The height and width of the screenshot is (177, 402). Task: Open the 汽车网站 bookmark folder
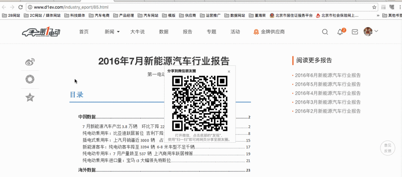click(x=148, y=15)
